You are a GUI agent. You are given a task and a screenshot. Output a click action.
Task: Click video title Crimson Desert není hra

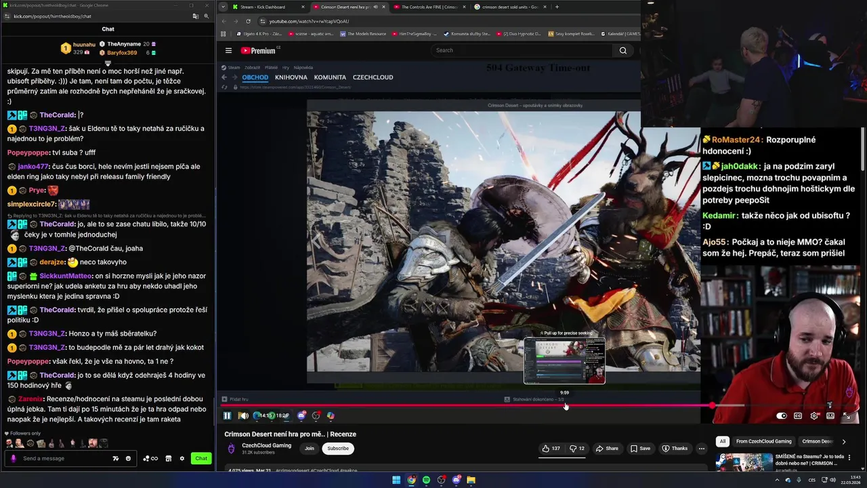290,434
